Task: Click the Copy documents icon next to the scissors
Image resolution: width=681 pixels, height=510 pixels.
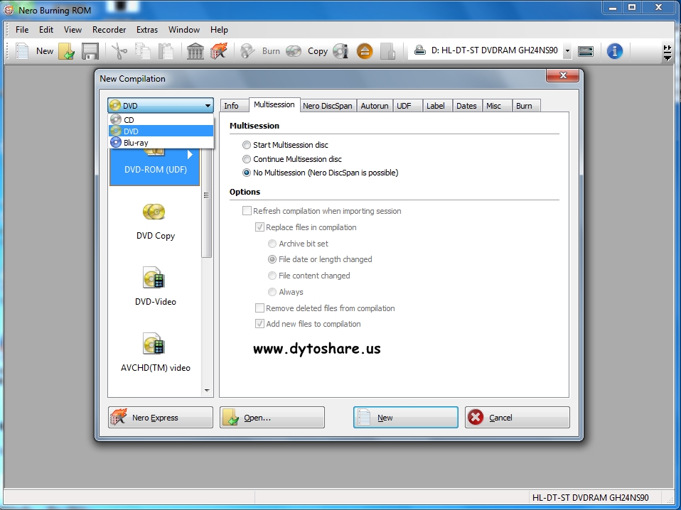Action: coord(142,50)
